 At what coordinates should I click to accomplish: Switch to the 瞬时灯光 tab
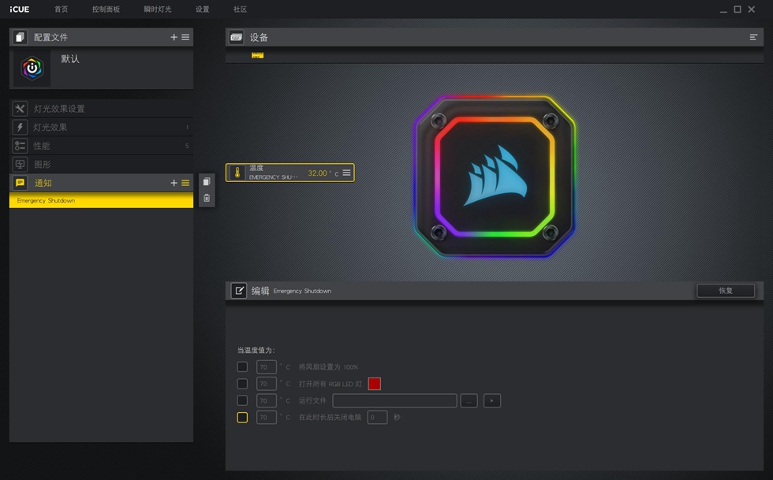[157, 9]
